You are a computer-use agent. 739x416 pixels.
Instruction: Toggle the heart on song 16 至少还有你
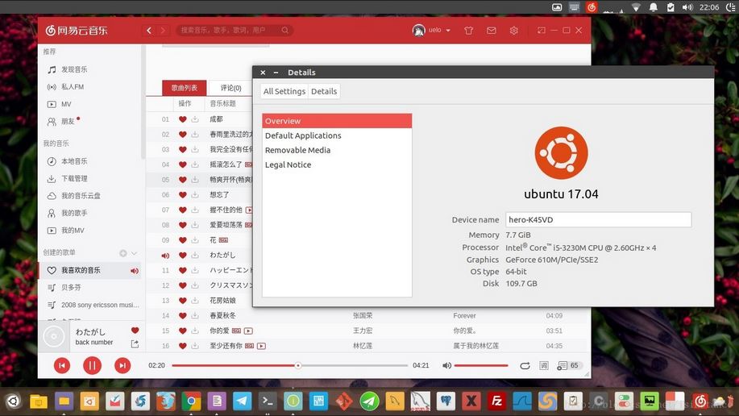click(182, 346)
